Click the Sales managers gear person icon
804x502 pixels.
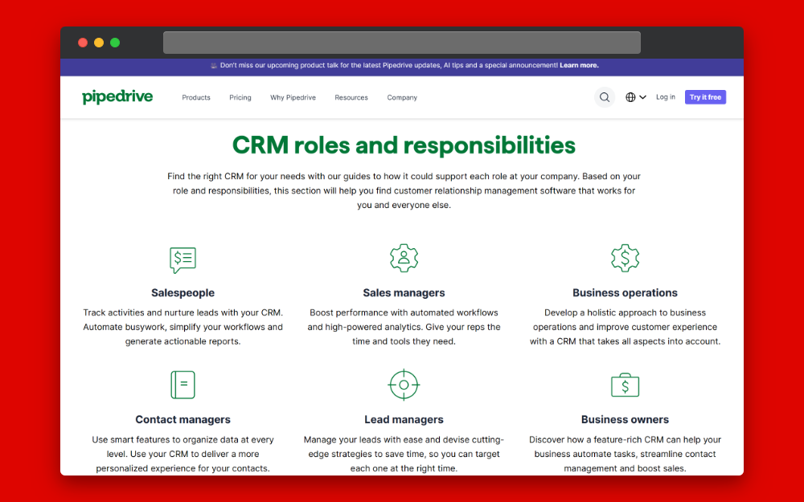[404, 258]
